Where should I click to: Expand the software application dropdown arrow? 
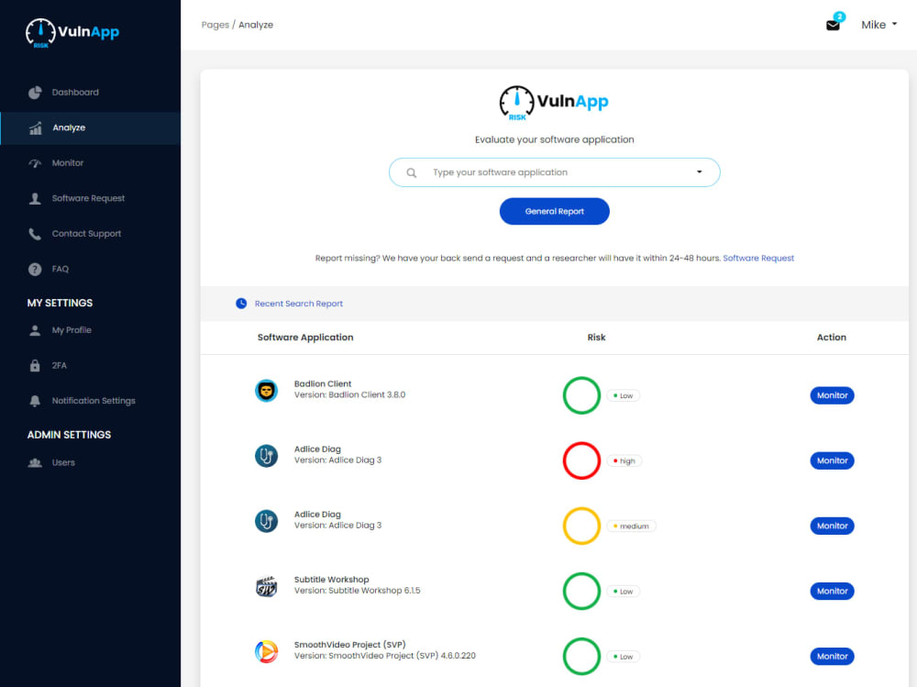tap(699, 172)
